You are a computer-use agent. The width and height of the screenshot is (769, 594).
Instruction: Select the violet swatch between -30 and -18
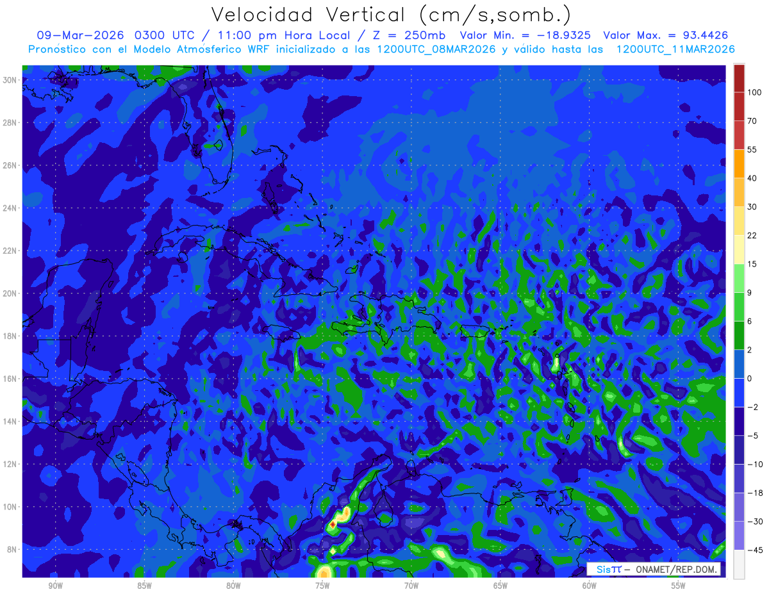pyautogui.click(x=739, y=507)
